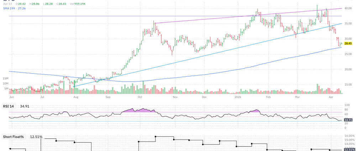Click the 40.00 price axis label

click(x=348, y=8)
